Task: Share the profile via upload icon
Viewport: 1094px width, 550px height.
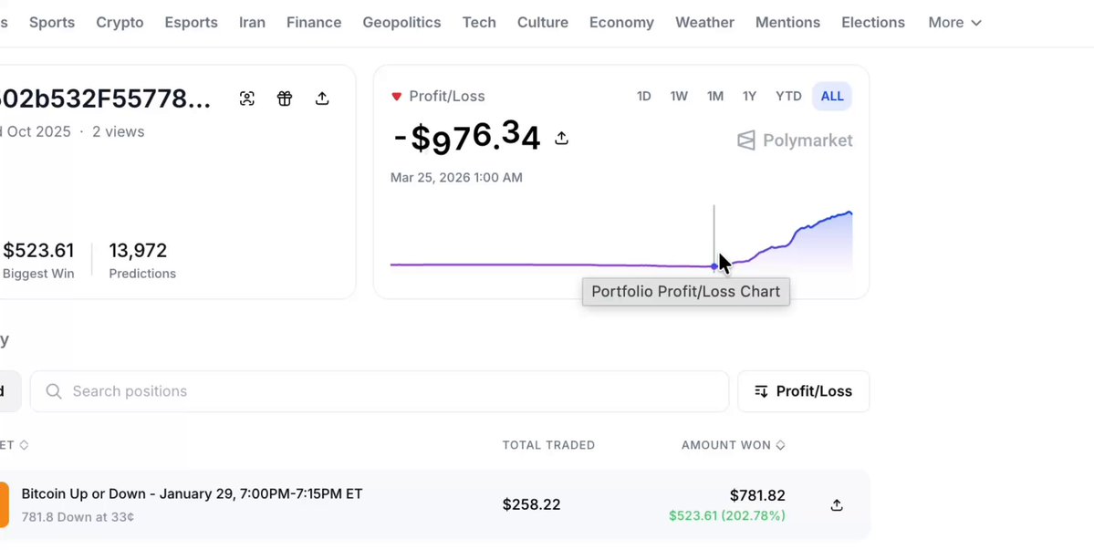Action: 322,99
